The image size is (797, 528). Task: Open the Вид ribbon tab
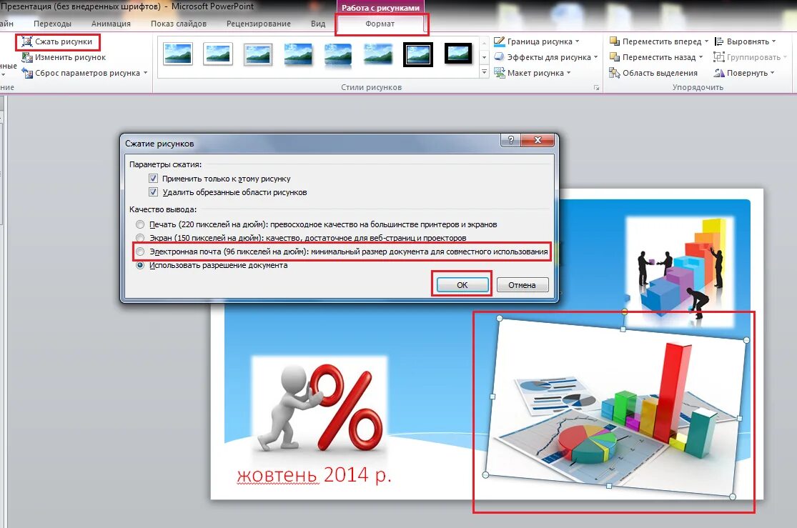tap(318, 24)
